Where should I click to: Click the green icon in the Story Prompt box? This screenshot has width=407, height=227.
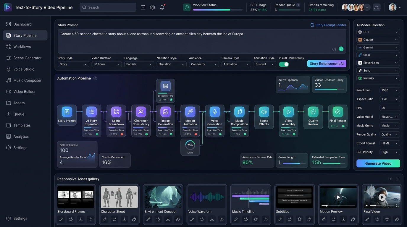[x=341, y=49]
